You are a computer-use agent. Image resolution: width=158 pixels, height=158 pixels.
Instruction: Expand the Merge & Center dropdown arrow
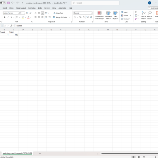tap(70, 17)
